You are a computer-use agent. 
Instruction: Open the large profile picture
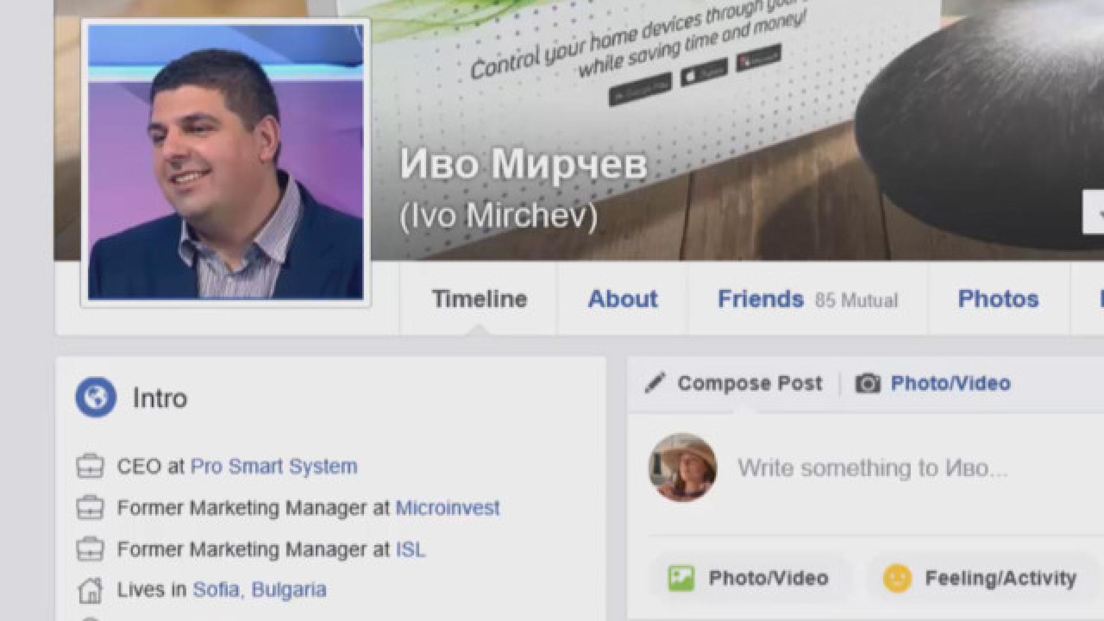225,162
